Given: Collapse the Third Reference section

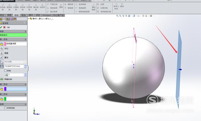Looking at the screenshot, I should point(25,94).
